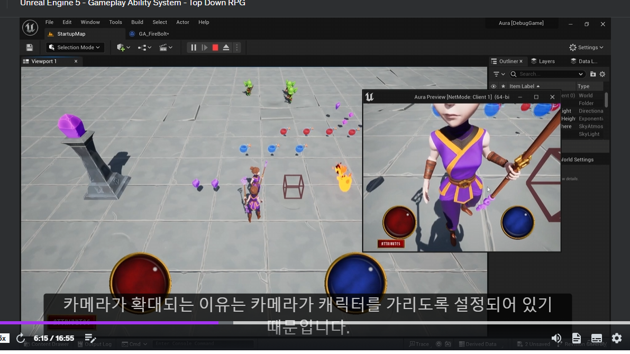
Task: Stop the play session with red square
Action: 215,48
